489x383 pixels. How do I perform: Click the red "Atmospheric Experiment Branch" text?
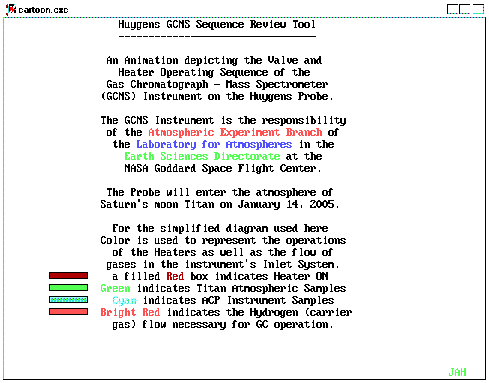[235, 133]
